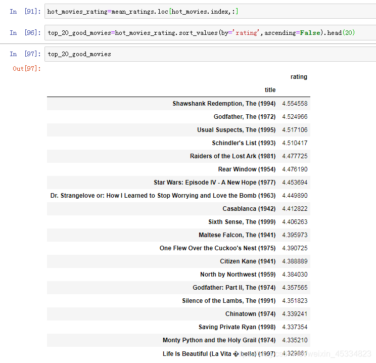Screen dimensions: 376x363
Task: Select Godfather: Part II title
Action: [234, 288]
